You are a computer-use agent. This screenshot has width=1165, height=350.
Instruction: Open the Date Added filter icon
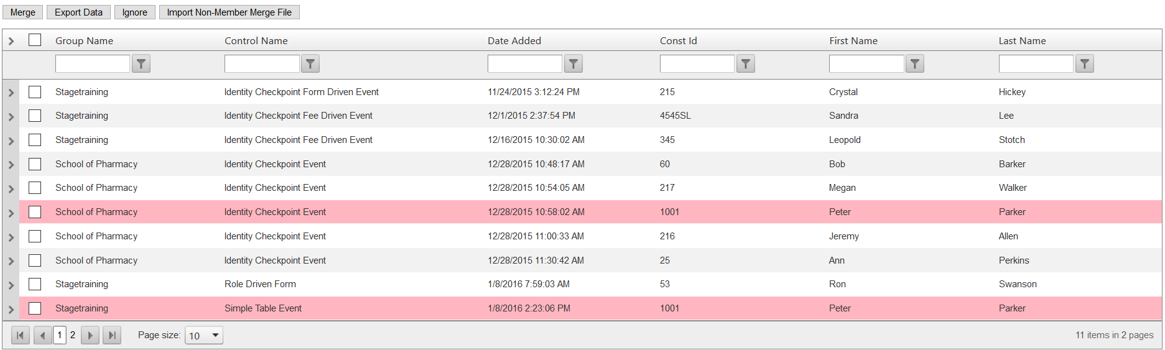click(573, 63)
